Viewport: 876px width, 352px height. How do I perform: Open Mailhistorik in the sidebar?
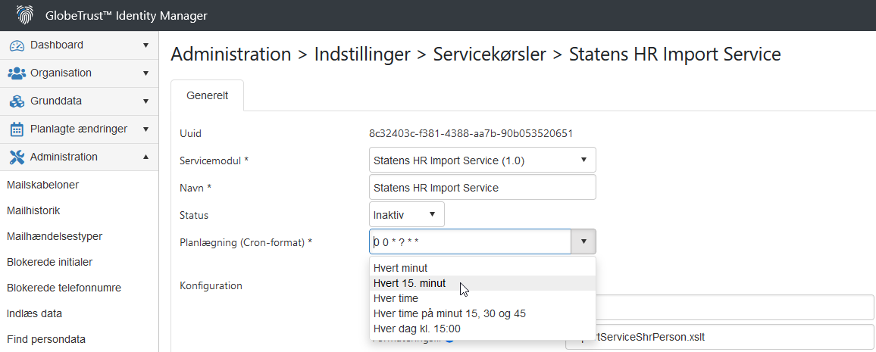point(33,211)
